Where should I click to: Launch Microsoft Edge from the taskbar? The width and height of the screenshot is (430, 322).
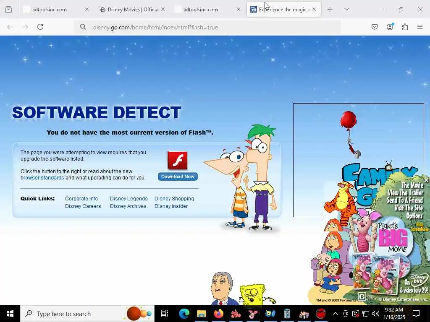(184, 314)
